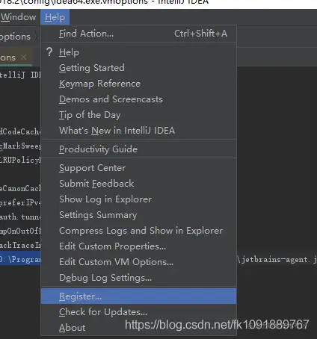Click the 'telliJ ID' line in editor
Viewport: 317px width, 339px height.
(20, 75)
